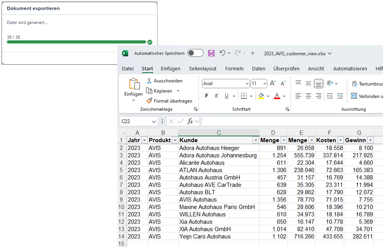Click the Ausschneiden scissors icon
This screenshot has height=250, width=385.
click(149, 81)
